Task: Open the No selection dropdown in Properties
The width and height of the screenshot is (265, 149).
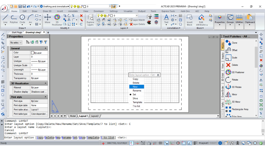Action: point(16,43)
